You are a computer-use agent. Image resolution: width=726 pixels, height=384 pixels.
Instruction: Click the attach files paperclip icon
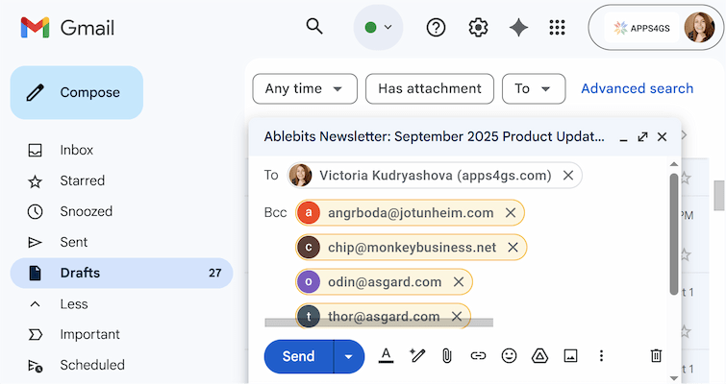[x=447, y=355]
